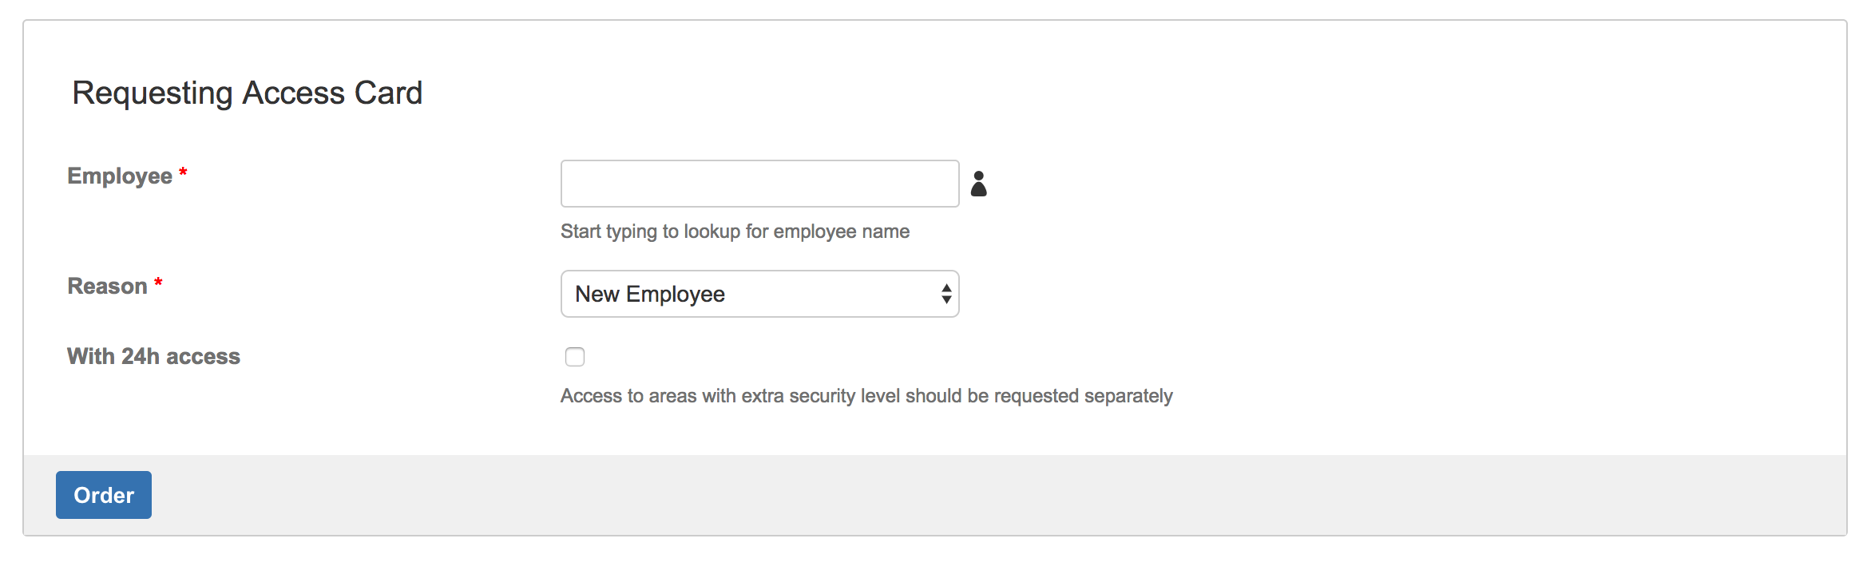Click the red asterisk next to Employee

[x=183, y=172]
